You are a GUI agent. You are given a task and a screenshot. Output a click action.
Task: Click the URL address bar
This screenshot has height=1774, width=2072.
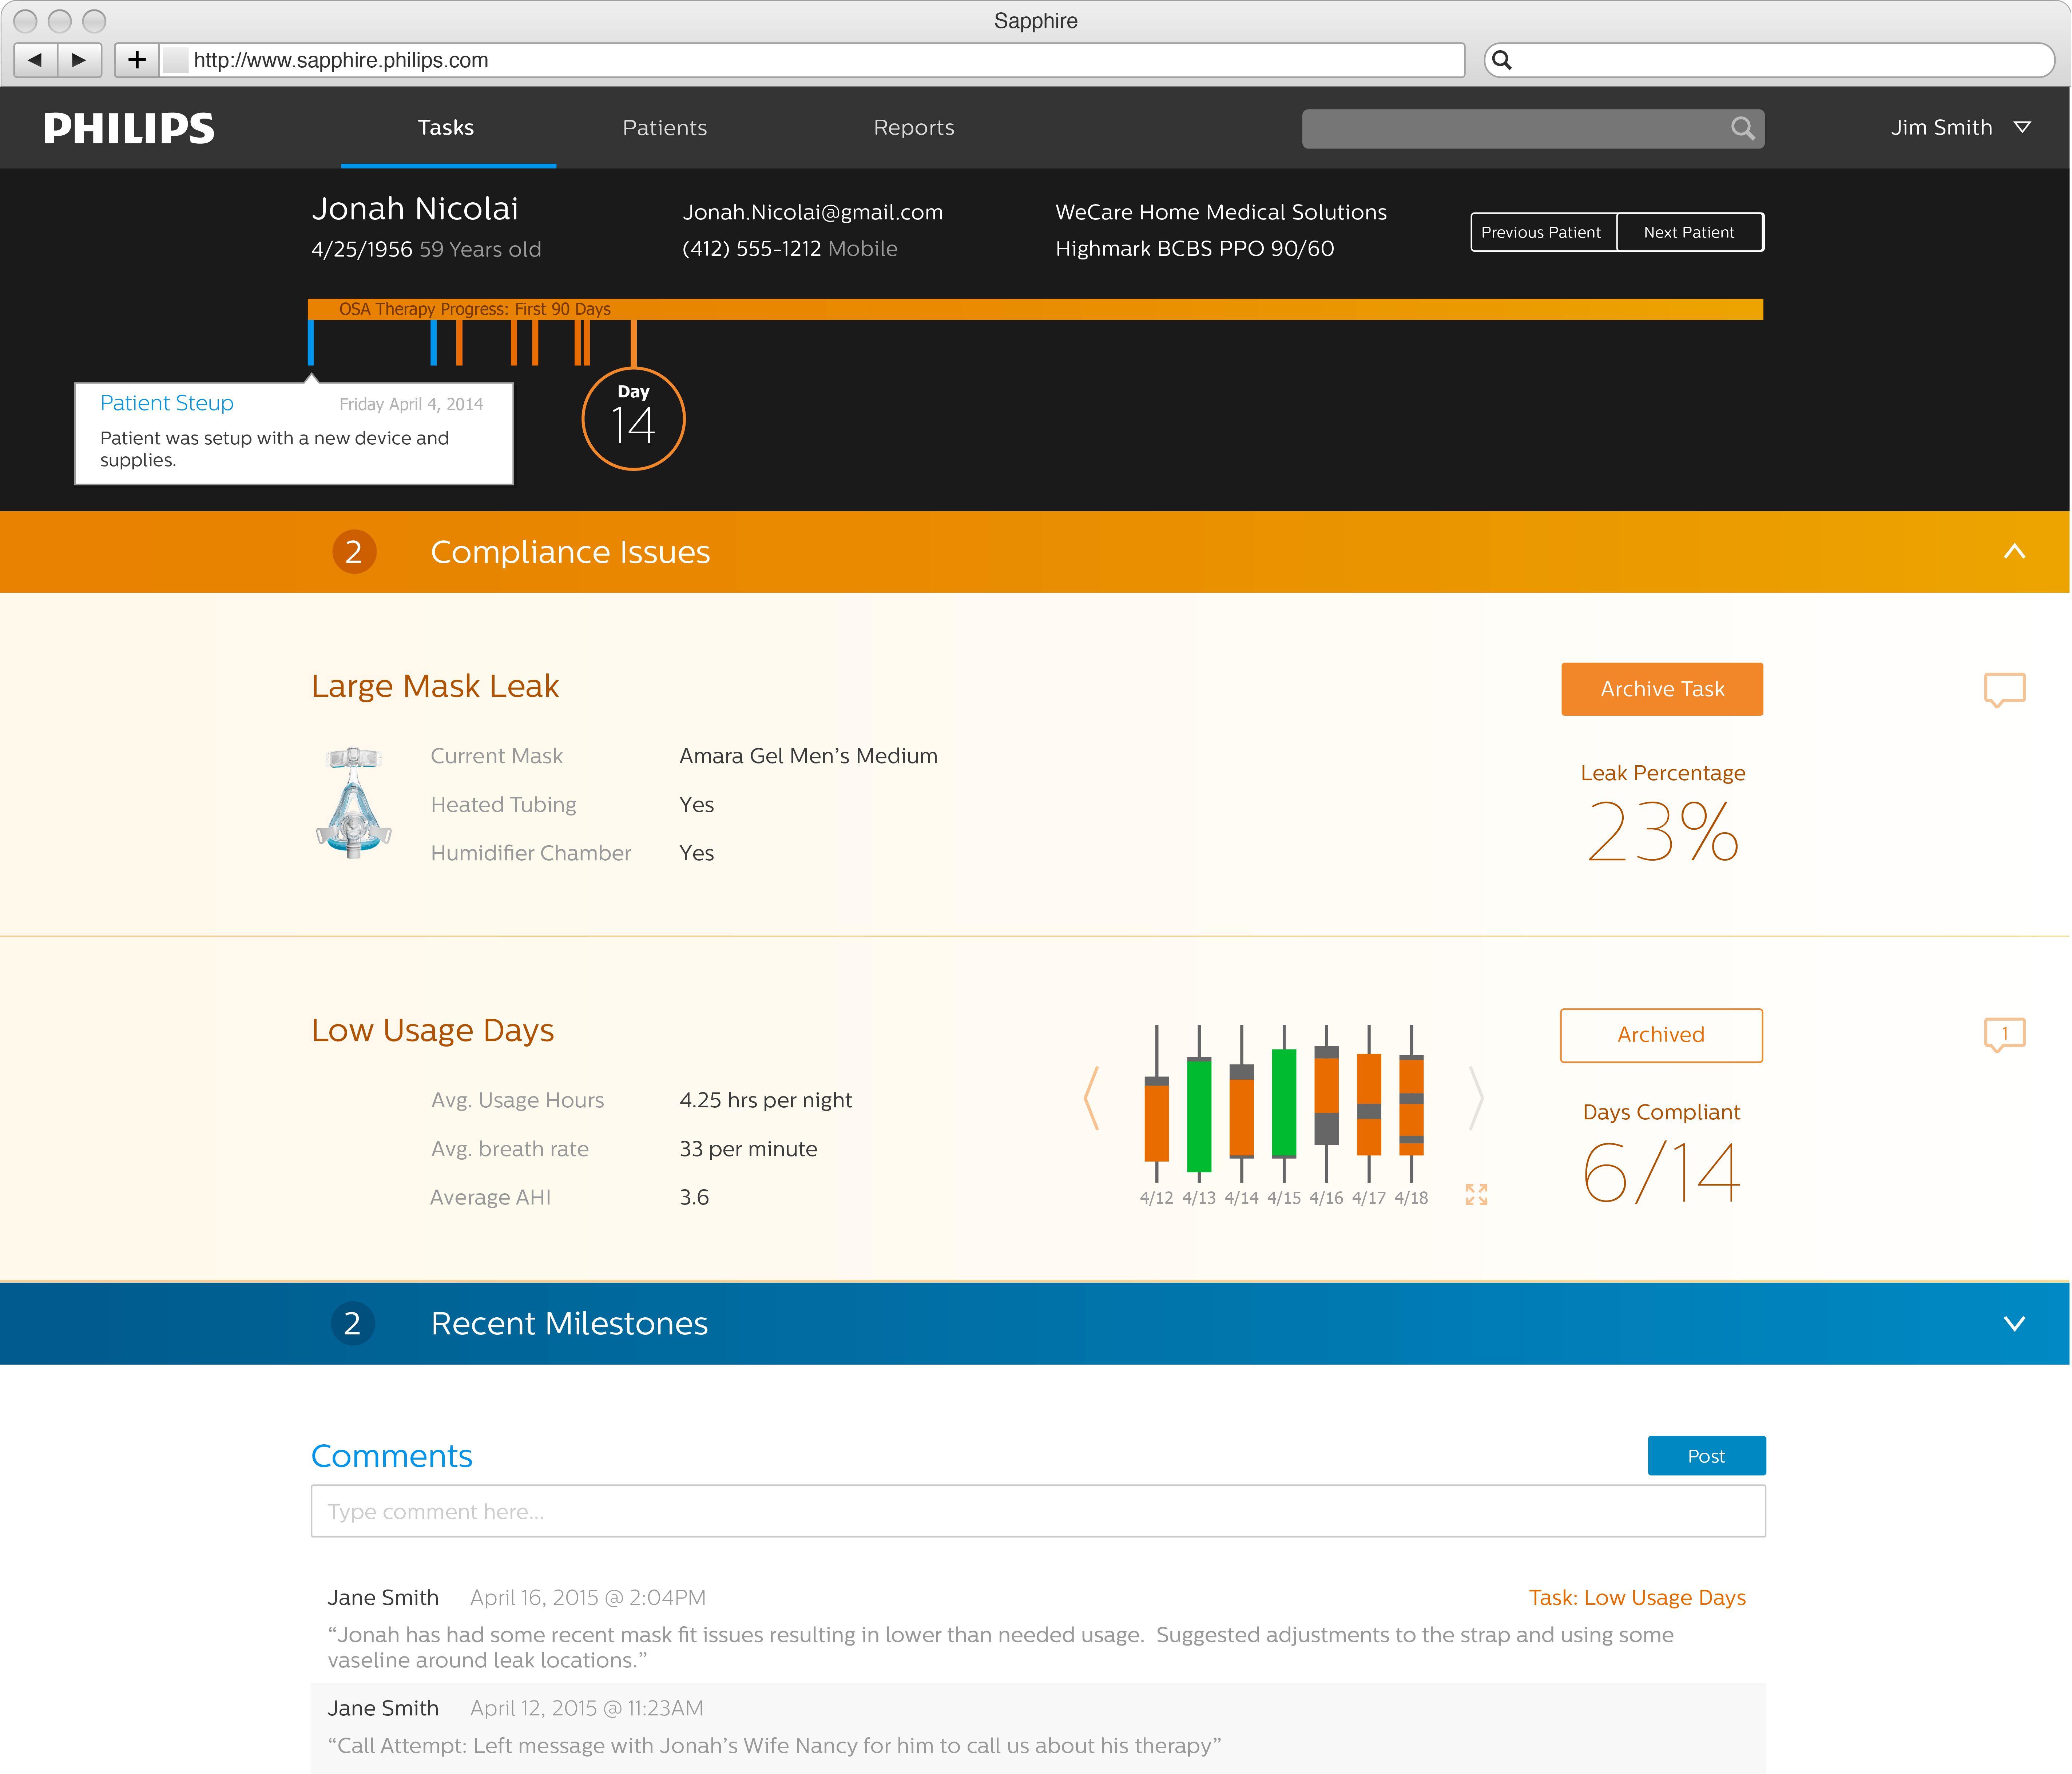812,60
